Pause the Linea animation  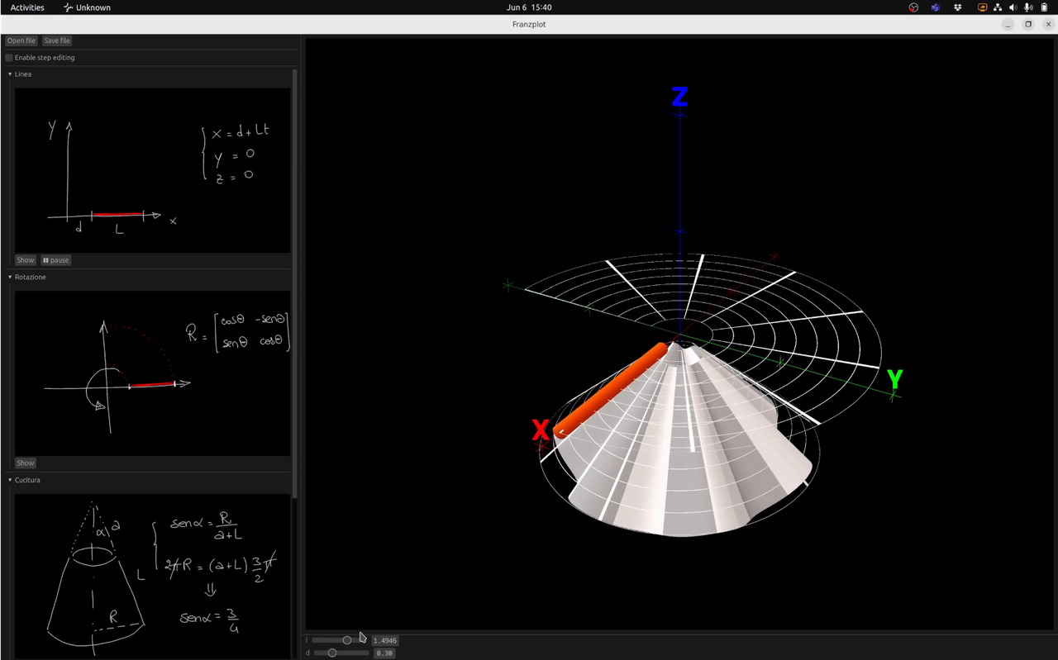(x=56, y=260)
